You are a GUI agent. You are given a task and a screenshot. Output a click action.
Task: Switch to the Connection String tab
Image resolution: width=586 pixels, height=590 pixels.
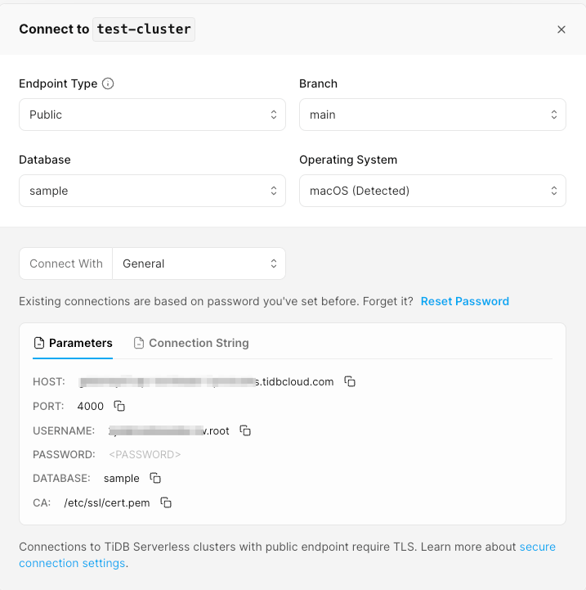pyautogui.click(x=199, y=343)
